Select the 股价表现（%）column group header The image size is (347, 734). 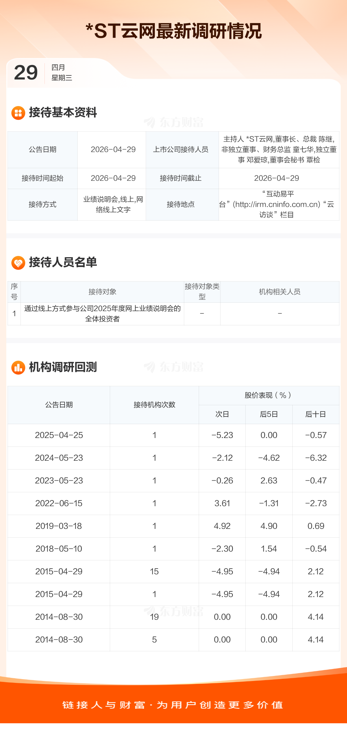pos(269,395)
